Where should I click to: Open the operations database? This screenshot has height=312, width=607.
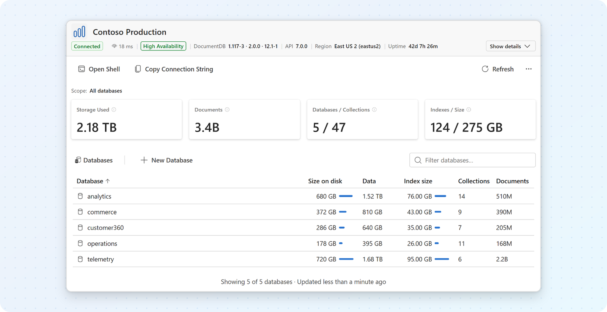pyautogui.click(x=303, y=243)
